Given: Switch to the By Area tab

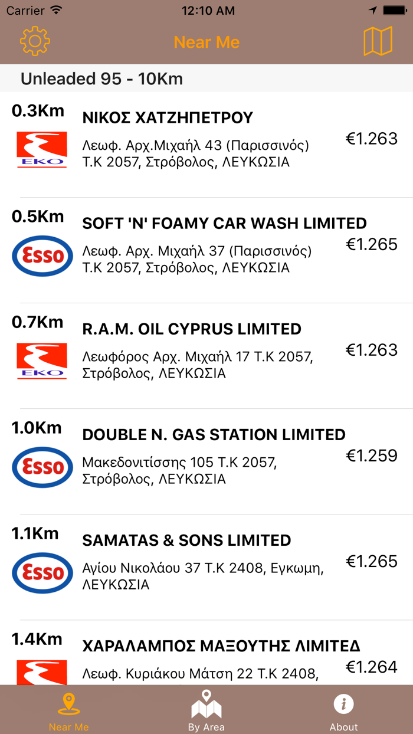Looking at the screenshot, I should pos(206,710).
